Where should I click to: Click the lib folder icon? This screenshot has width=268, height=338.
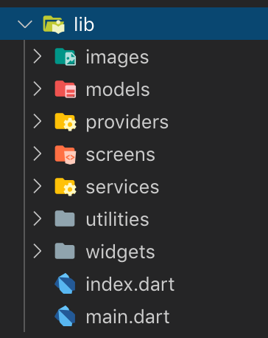point(54,24)
